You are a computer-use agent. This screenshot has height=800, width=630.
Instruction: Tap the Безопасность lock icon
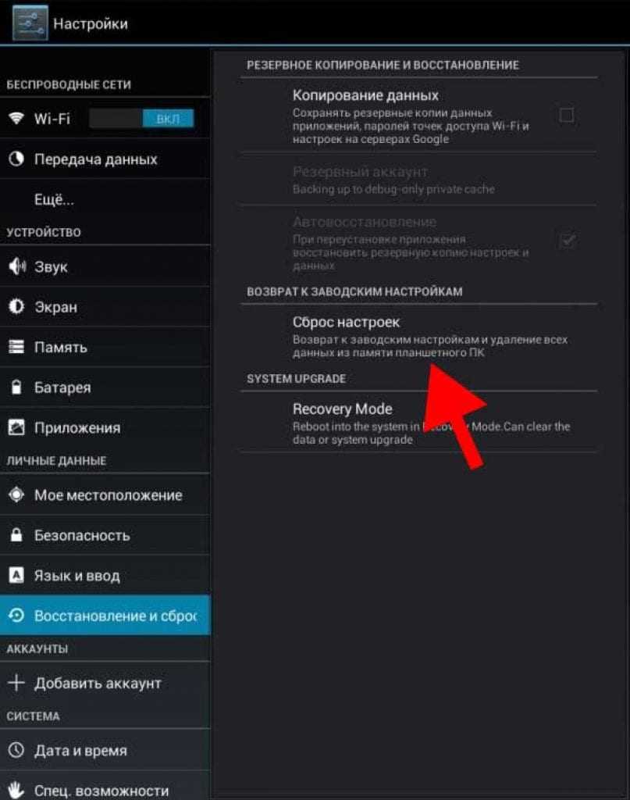click(x=16, y=534)
